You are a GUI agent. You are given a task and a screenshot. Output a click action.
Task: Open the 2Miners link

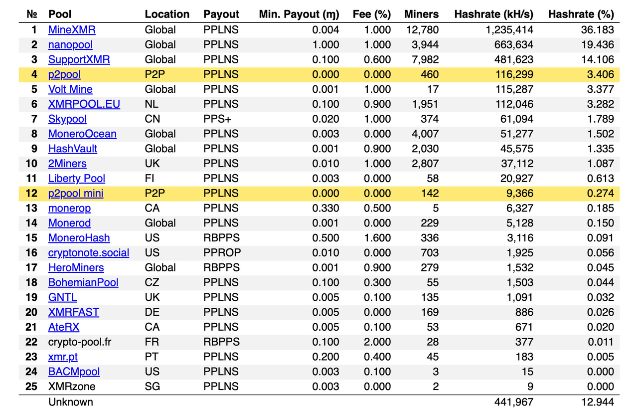tap(67, 164)
